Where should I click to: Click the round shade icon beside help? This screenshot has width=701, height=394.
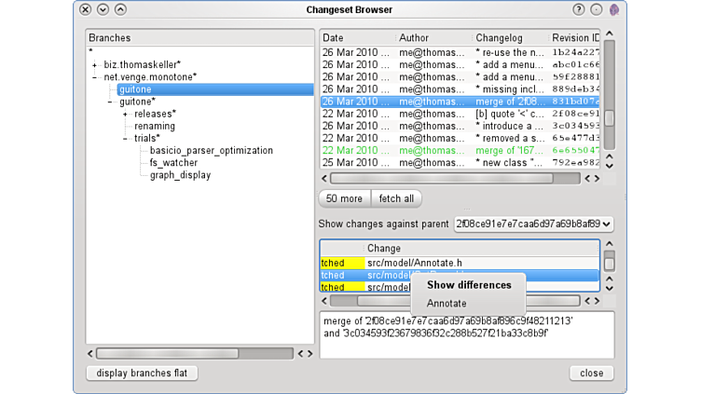click(x=597, y=9)
